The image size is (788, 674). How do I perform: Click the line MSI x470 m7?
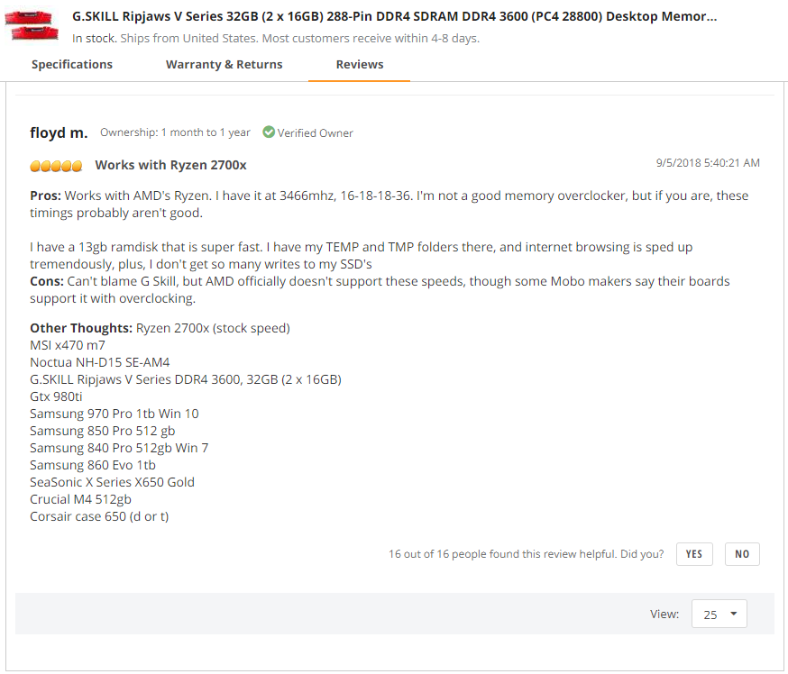coord(68,345)
